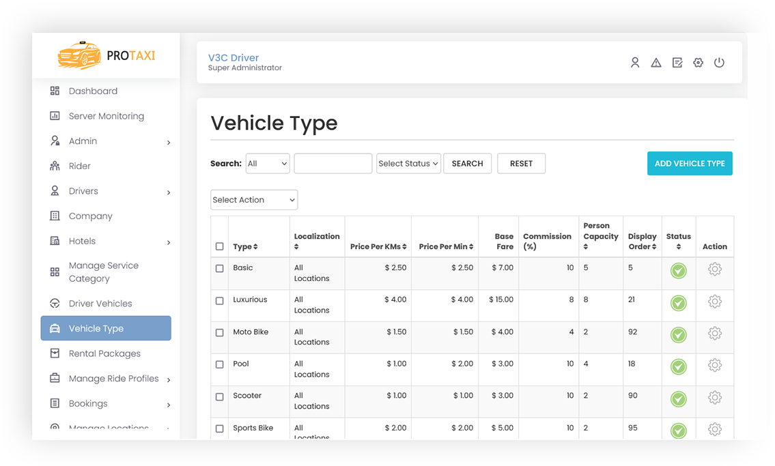Toggle active status of Basic vehicle
The height and width of the screenshot is (466, 775).
(x=679, y=270)
